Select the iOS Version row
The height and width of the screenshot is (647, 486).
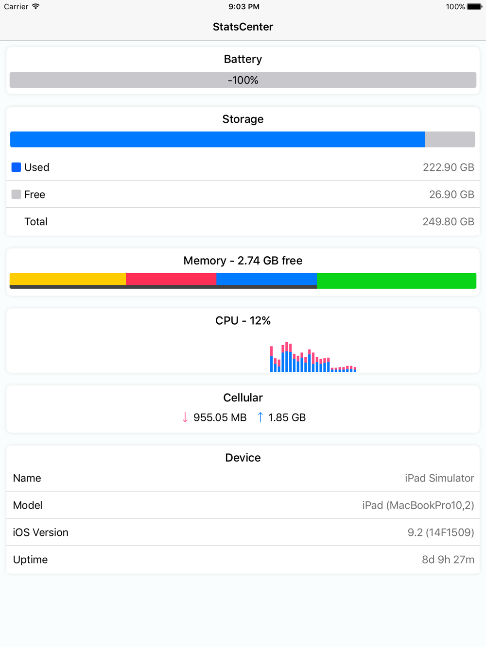[243, 532]
